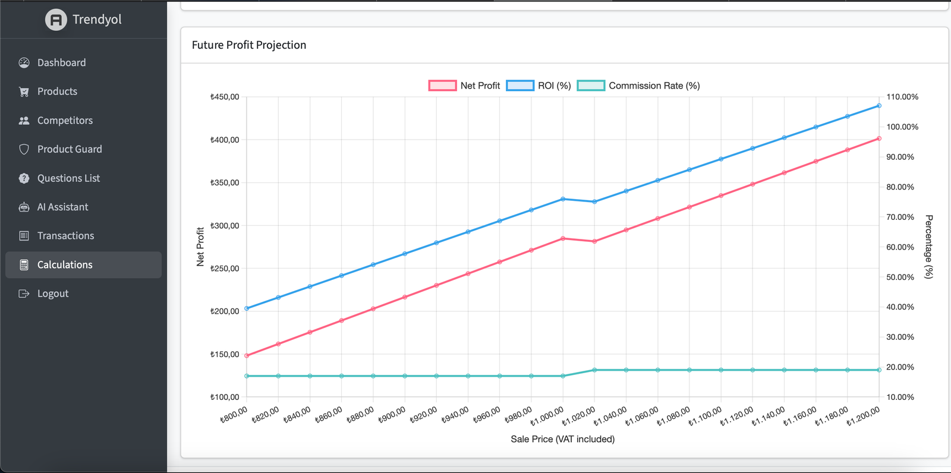951x473 pixels.
Task: Open the Questions List question-mark icon
Action: [x=24, y=178]
